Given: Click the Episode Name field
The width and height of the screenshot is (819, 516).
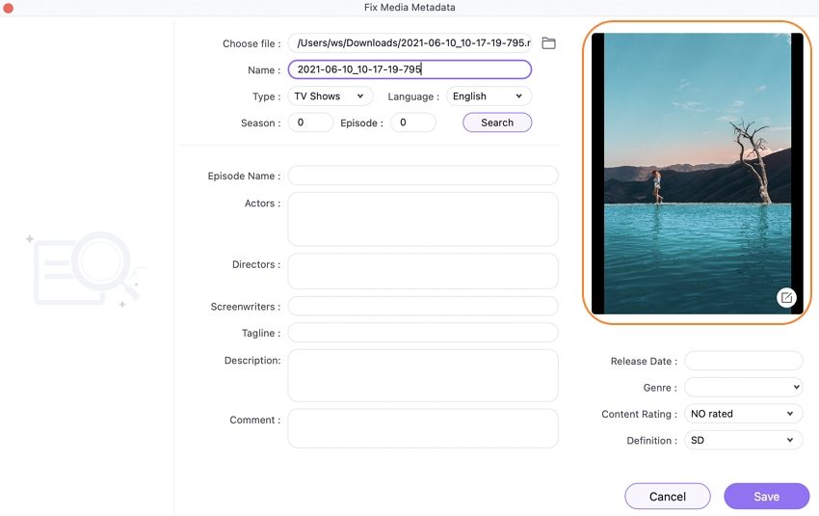Looking at the screenshot, I should click(x=423, y=176).
